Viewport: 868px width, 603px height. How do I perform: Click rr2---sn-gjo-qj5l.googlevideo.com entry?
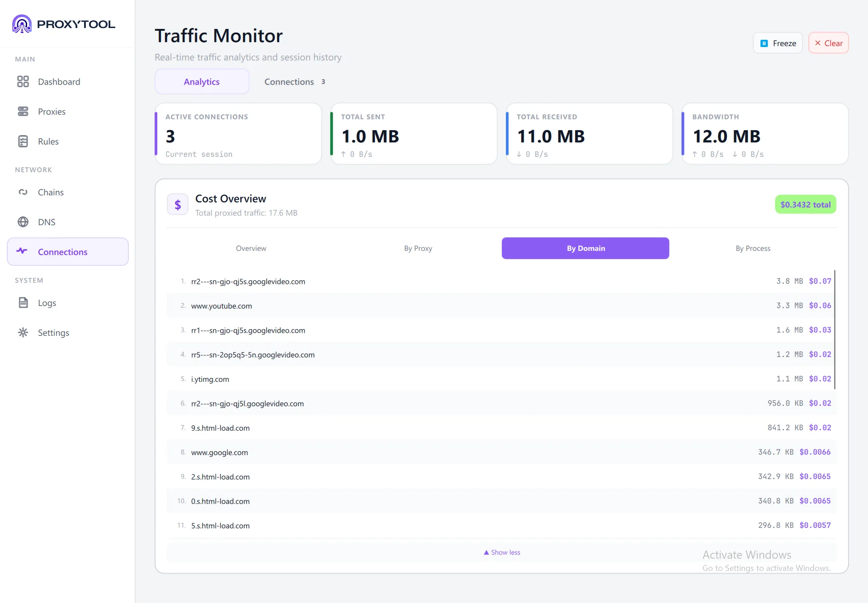pyautogui.click(x=501, y=403)
